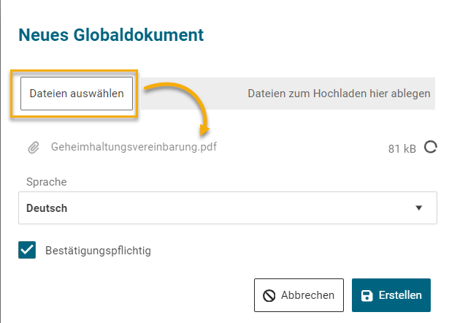This screenshot has height=323, width=449.
Task: Click the Bestätigungspflichtig checkbox label
Action: (98, 251)
